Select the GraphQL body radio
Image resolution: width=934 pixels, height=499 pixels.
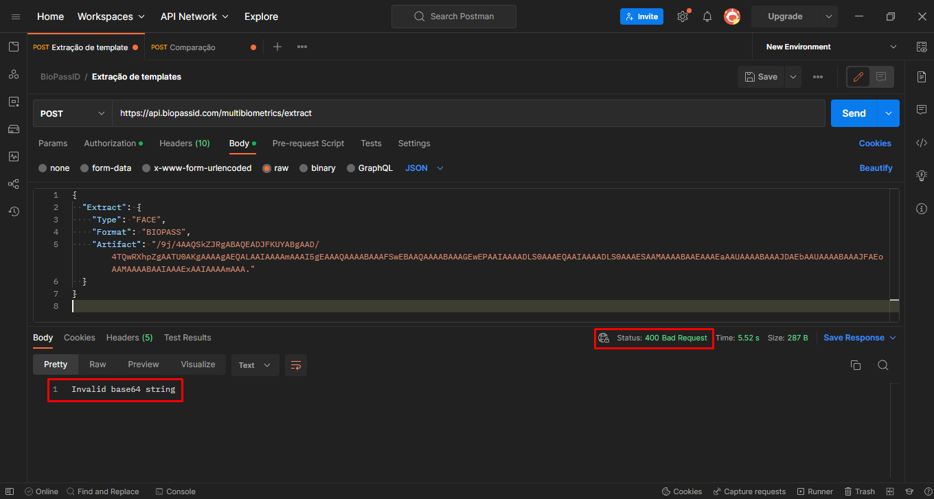coord(351,168)
